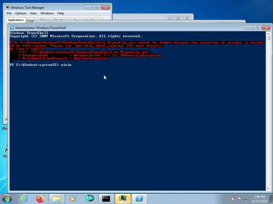Image resolution: width=273 pixels, height=204 pixels.
Task: Open the File menu in Task Manager
Action: point(9,13)
